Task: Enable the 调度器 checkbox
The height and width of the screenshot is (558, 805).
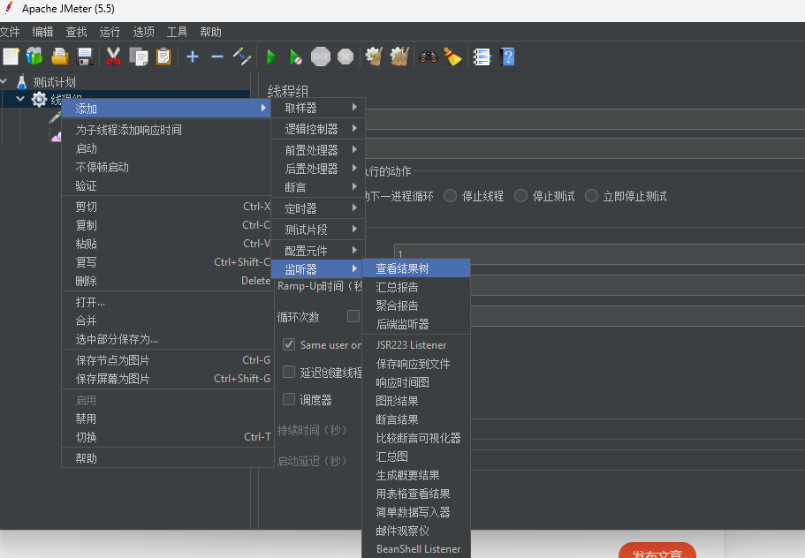Action: [x=289, y=399]
